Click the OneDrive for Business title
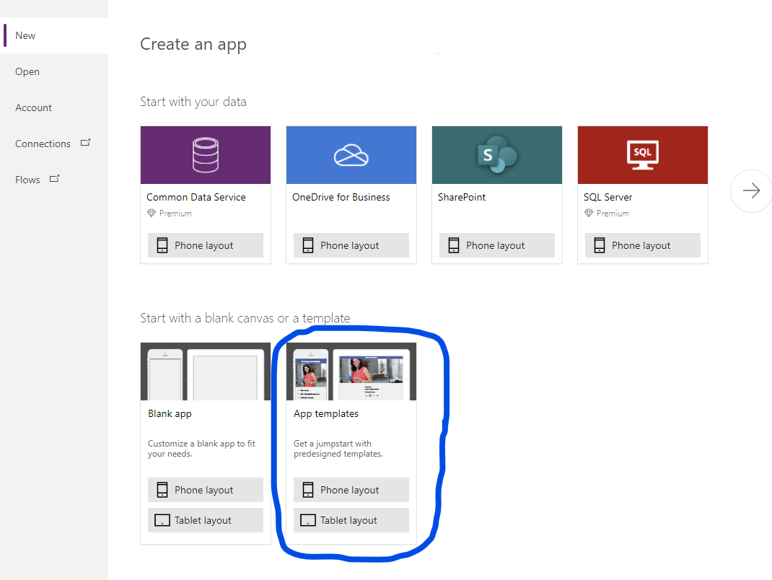Image resolution: width=772 pixels, height=580 pixels. (x=341, y=197)
